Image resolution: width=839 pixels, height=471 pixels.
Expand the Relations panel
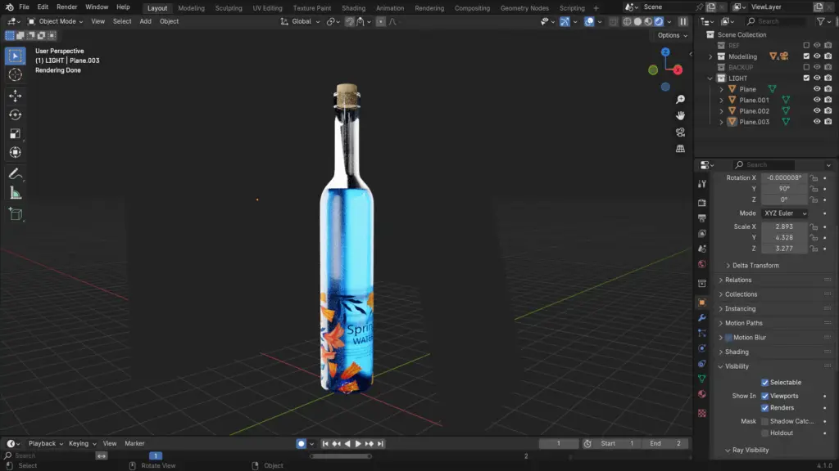coord(738,280)
